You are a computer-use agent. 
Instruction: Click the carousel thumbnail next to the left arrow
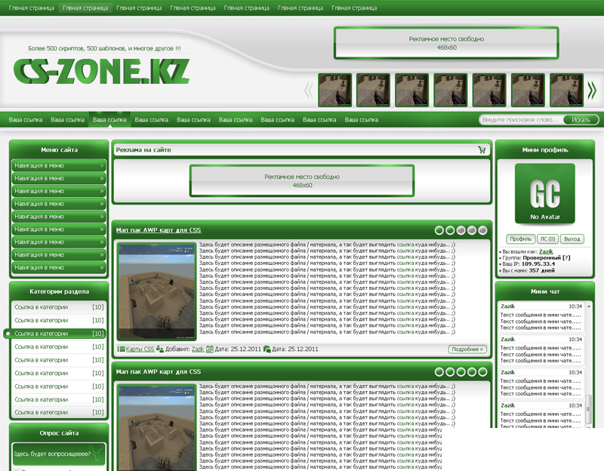(x=334, y=90)
